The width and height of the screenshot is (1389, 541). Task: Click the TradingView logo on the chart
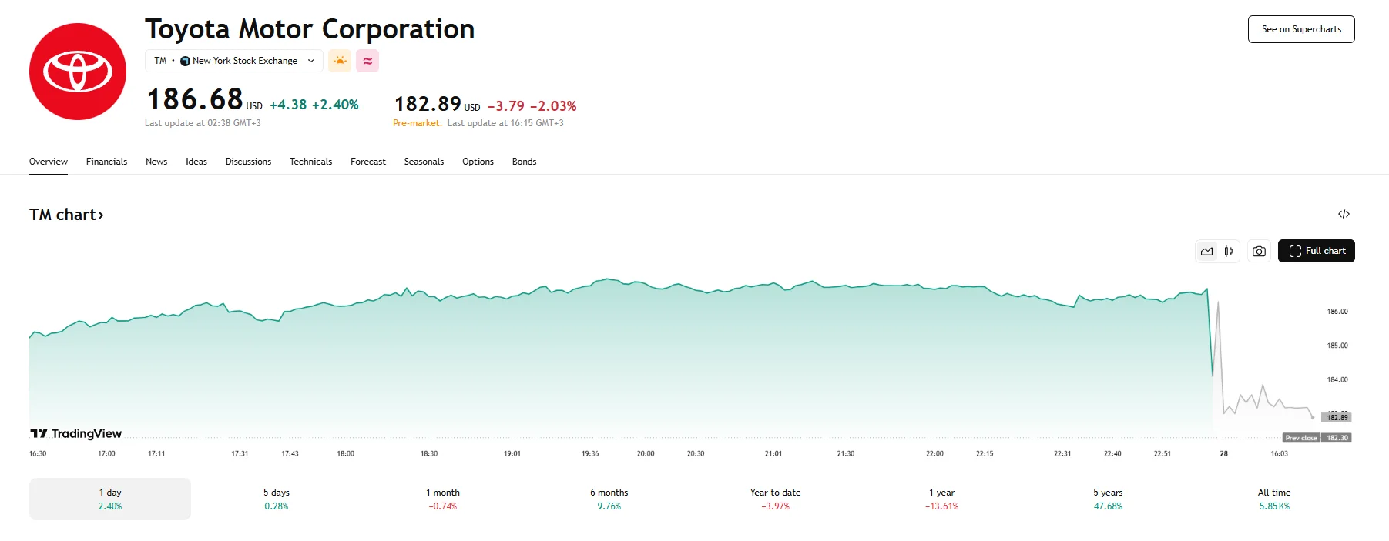[75, 433]
